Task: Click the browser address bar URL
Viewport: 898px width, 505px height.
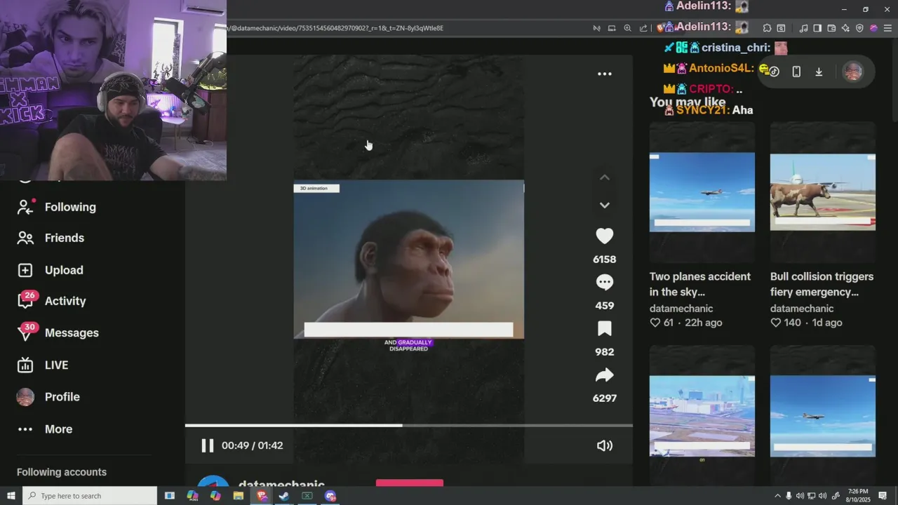Action: (x=337, y=28)
